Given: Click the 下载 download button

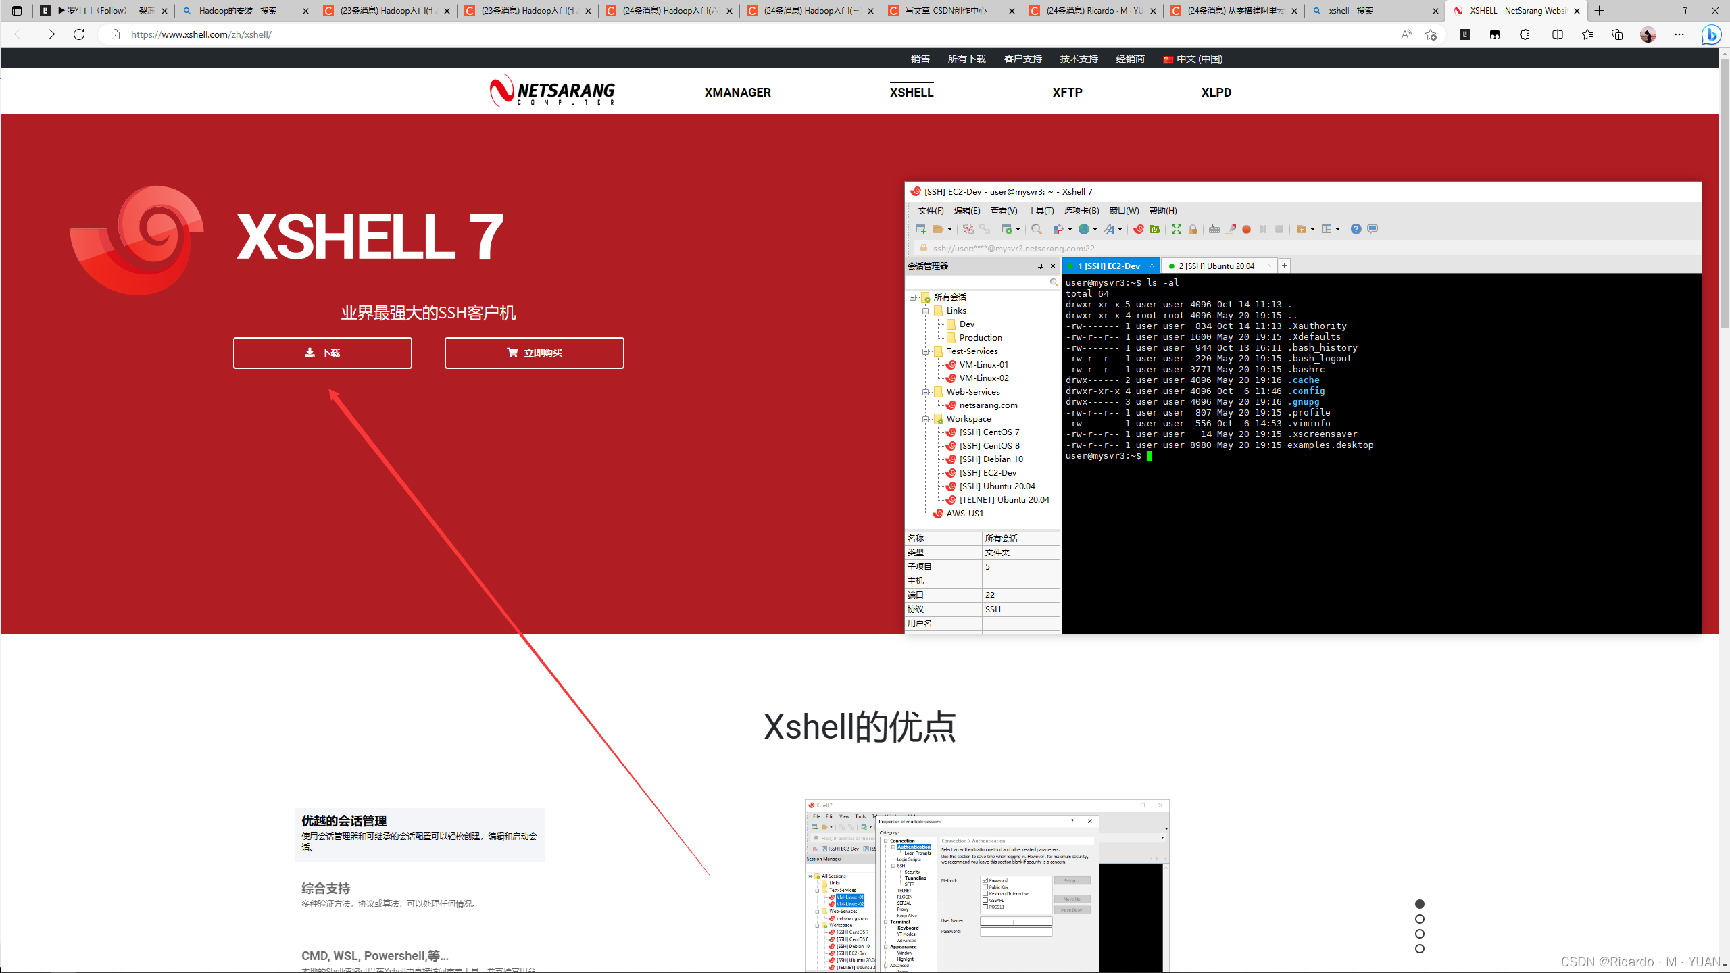Looking at the screenshot, I should (322, 353).
